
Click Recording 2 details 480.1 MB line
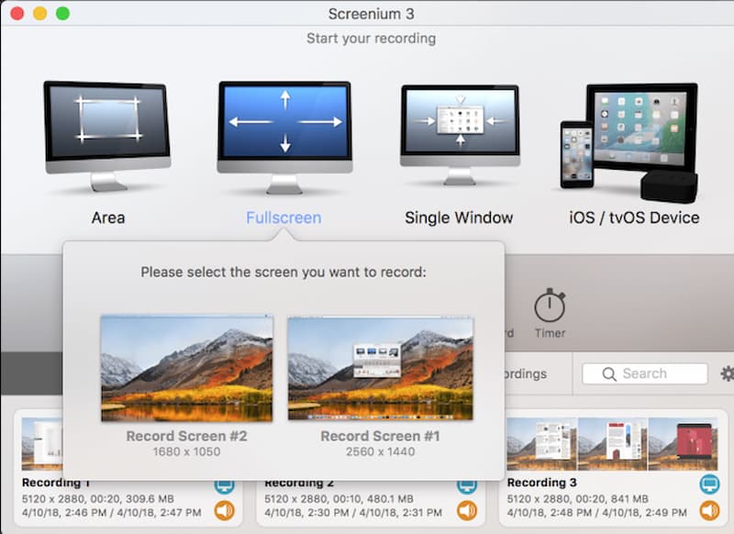pyautogui.click(x=339, y=499)
